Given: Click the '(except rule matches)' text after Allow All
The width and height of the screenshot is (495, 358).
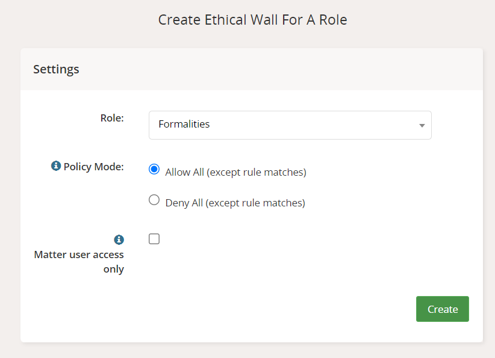Looking at the screenshot, I should point(257,172).
